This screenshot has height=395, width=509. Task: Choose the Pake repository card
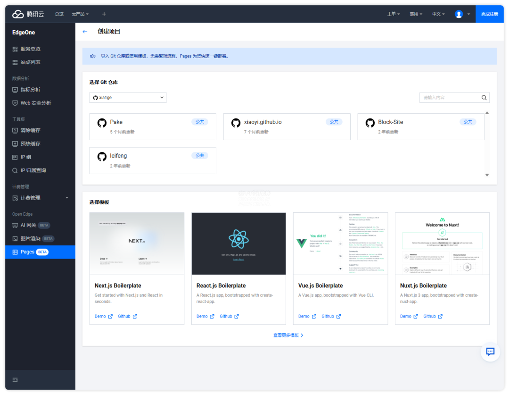click(x=153, y=127)
